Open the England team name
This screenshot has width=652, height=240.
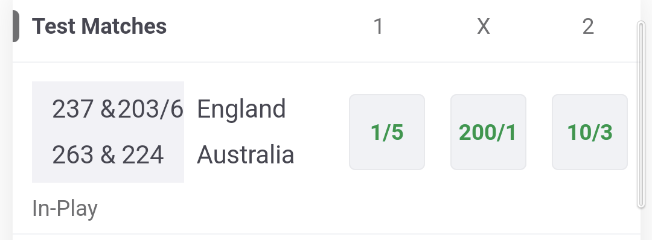click(x=241, y=109)
